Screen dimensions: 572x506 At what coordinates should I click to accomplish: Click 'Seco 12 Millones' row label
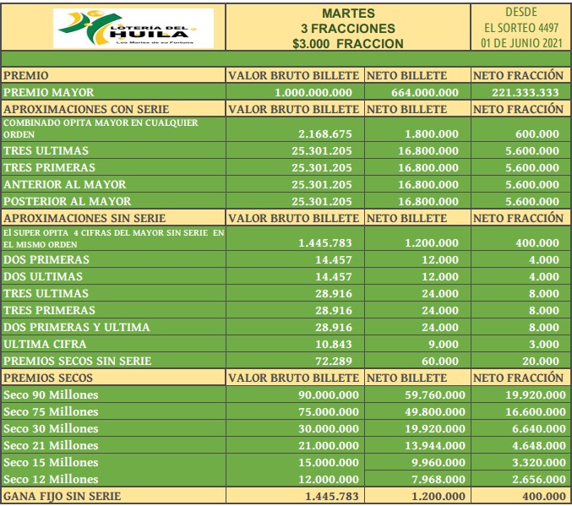[51, 479]
